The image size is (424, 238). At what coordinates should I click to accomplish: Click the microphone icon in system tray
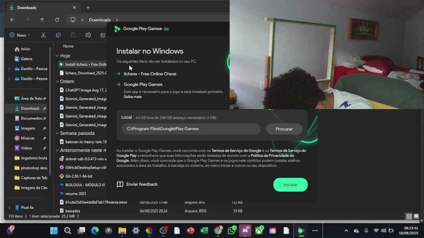[x=366, y=230]
